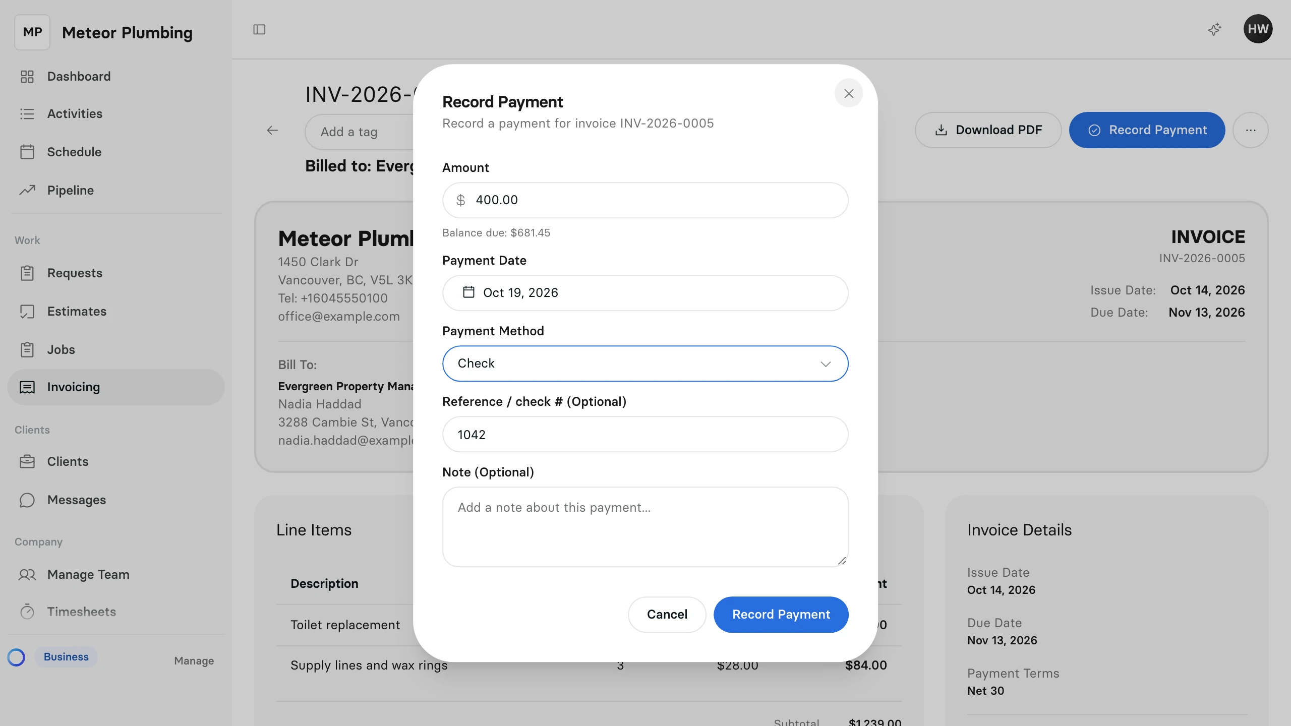The height and width of the screenshot is (726, 1291).
Task: Open Schedule in the sidebar
Action: pos(116,152)
